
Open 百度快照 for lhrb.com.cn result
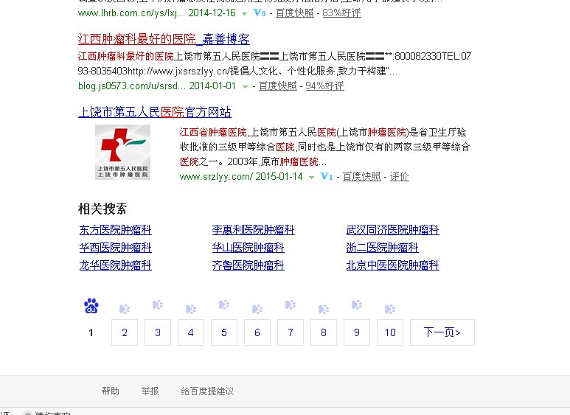[295, 13]
